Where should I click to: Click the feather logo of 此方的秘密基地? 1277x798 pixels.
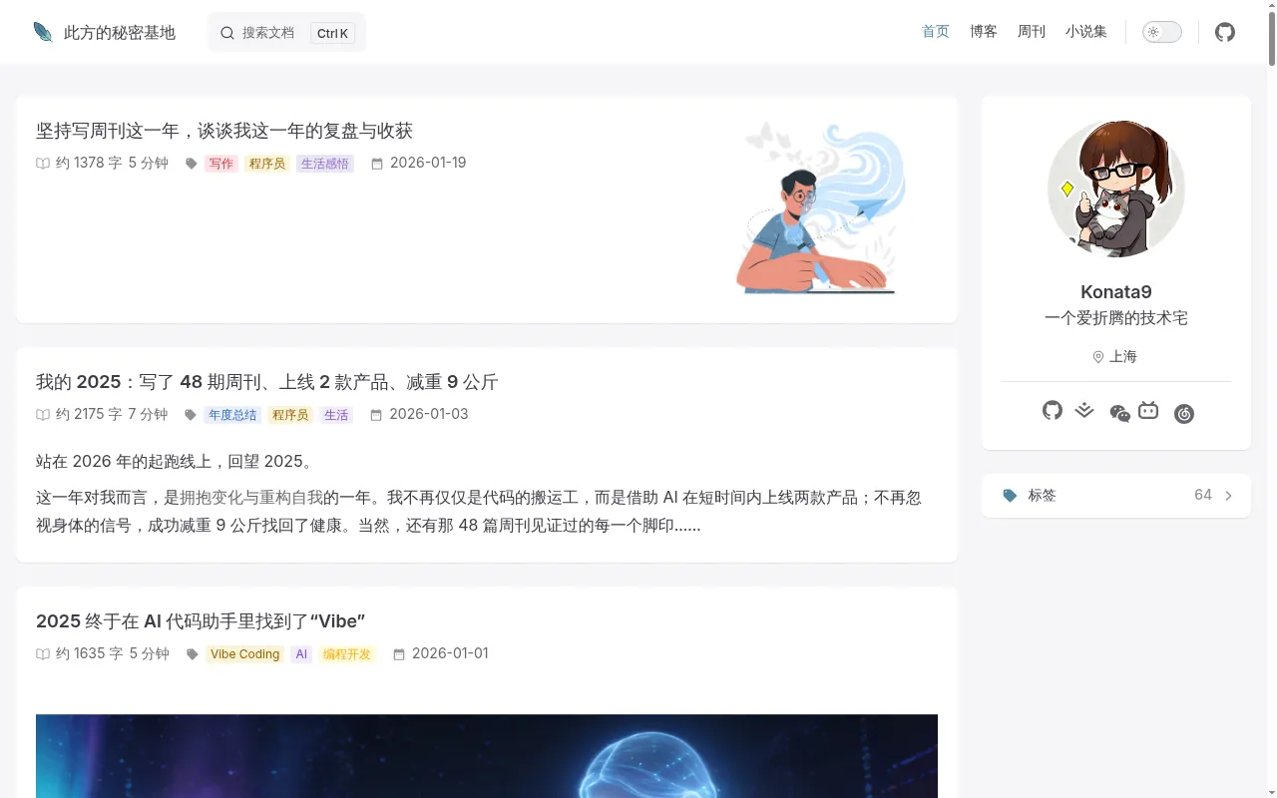pyautogui.click(x=43, y=32)
